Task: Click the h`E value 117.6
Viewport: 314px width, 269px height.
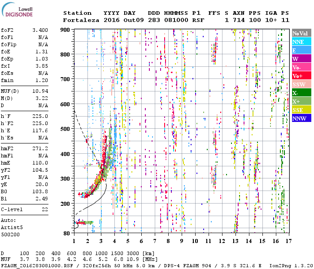Action: (x=40, y=131)
